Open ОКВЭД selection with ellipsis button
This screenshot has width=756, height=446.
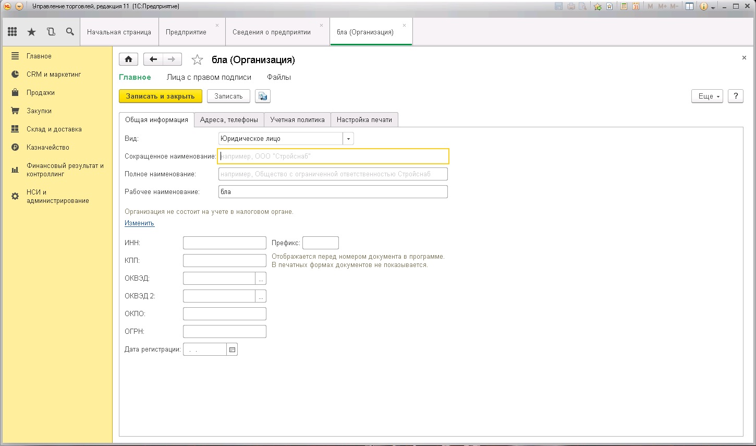[x=261, y=279]
